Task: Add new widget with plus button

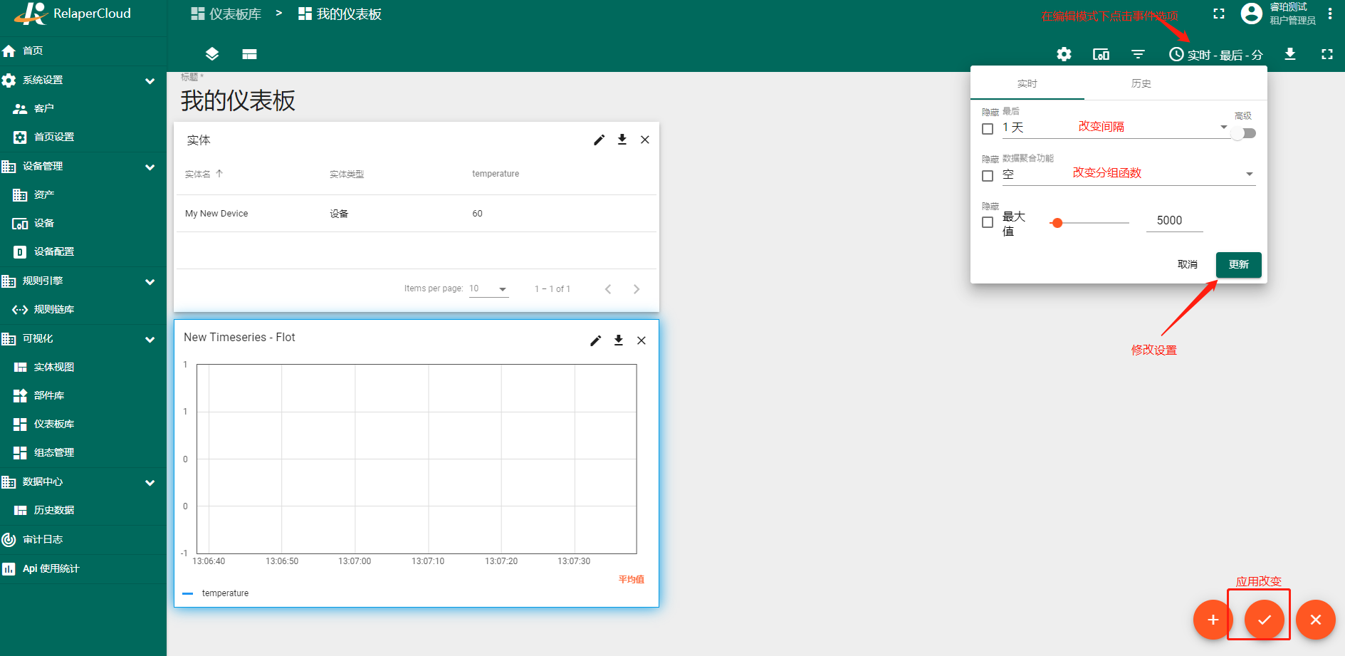Action: point(1213,620)
